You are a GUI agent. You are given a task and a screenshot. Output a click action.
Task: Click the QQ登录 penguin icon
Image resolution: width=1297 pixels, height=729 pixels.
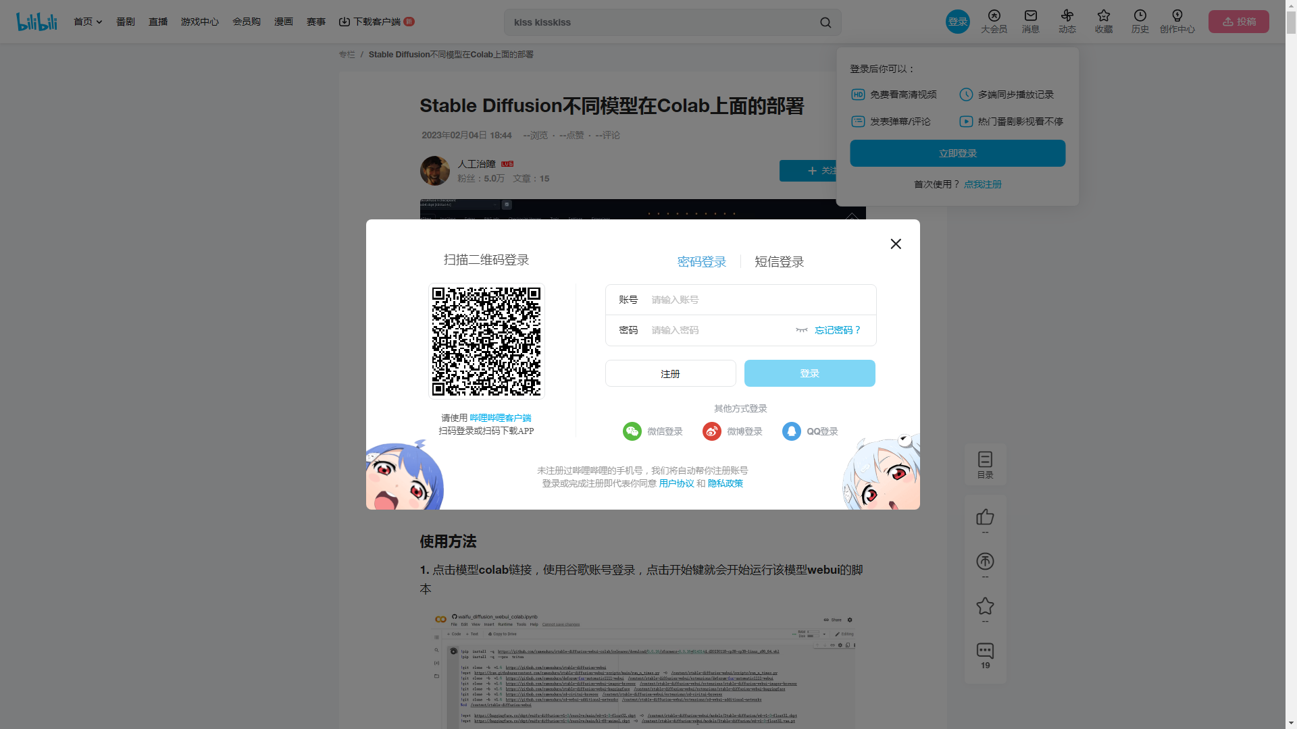(x=792, y=431)
